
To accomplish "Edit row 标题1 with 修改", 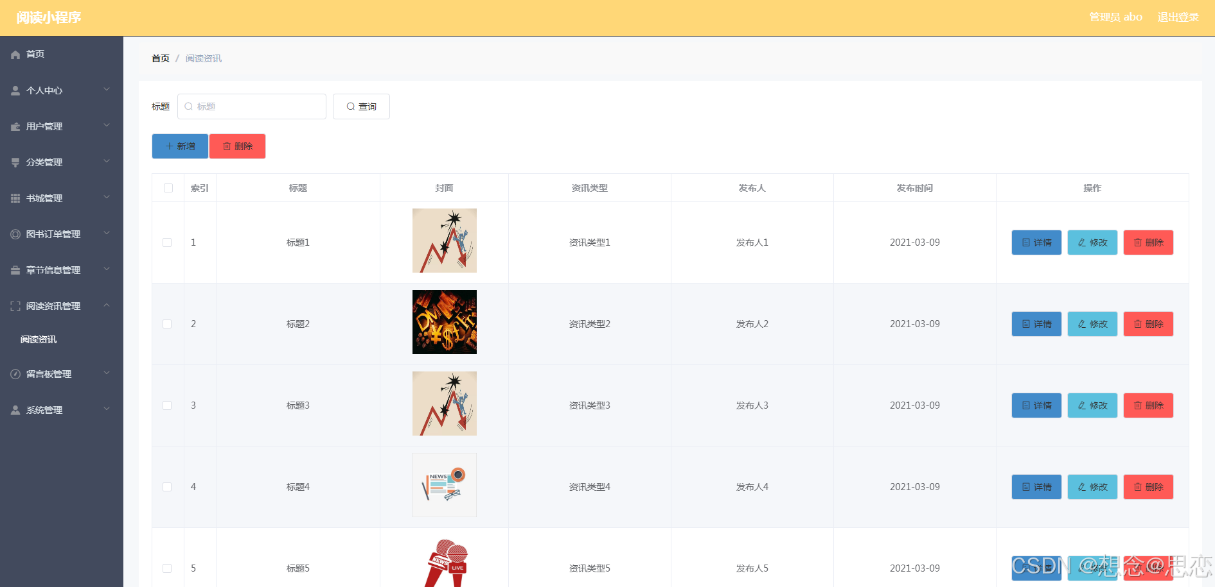I will [1092, 242].
